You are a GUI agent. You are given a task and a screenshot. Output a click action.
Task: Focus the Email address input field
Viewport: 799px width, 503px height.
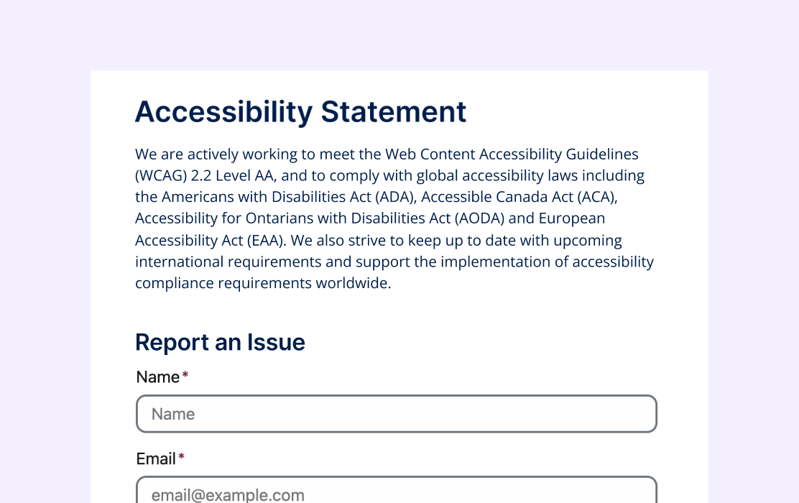coord(396,493)
